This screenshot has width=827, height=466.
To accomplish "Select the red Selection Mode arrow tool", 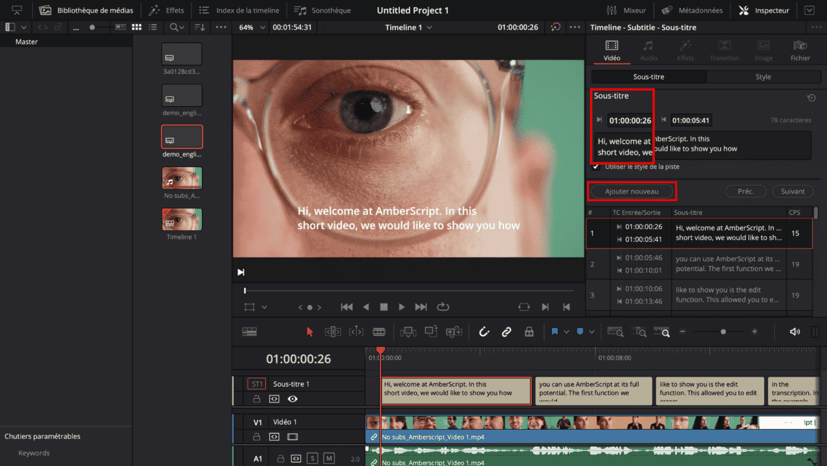I will click(309, 331).
